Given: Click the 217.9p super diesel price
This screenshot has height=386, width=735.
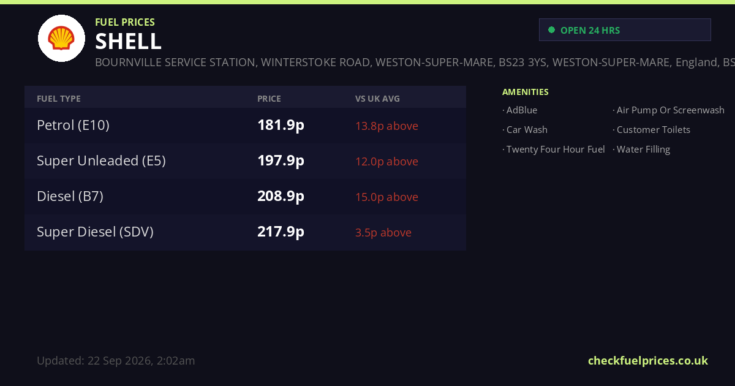Looking at the screenshot, I should pyautogui.click(x=281, y=232).
